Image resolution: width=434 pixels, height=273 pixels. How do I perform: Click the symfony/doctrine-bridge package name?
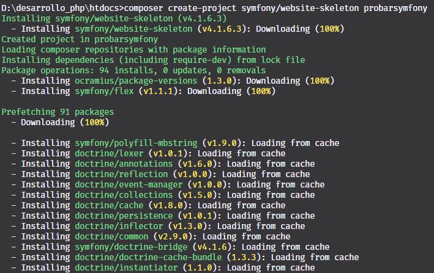(x=131, y=247)
